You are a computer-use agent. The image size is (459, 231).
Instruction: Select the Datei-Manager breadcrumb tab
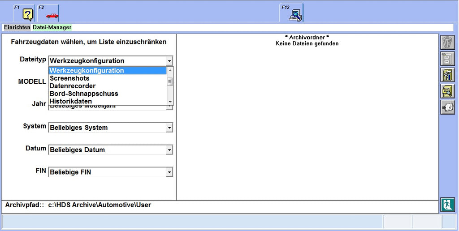(x=52, y=27)
